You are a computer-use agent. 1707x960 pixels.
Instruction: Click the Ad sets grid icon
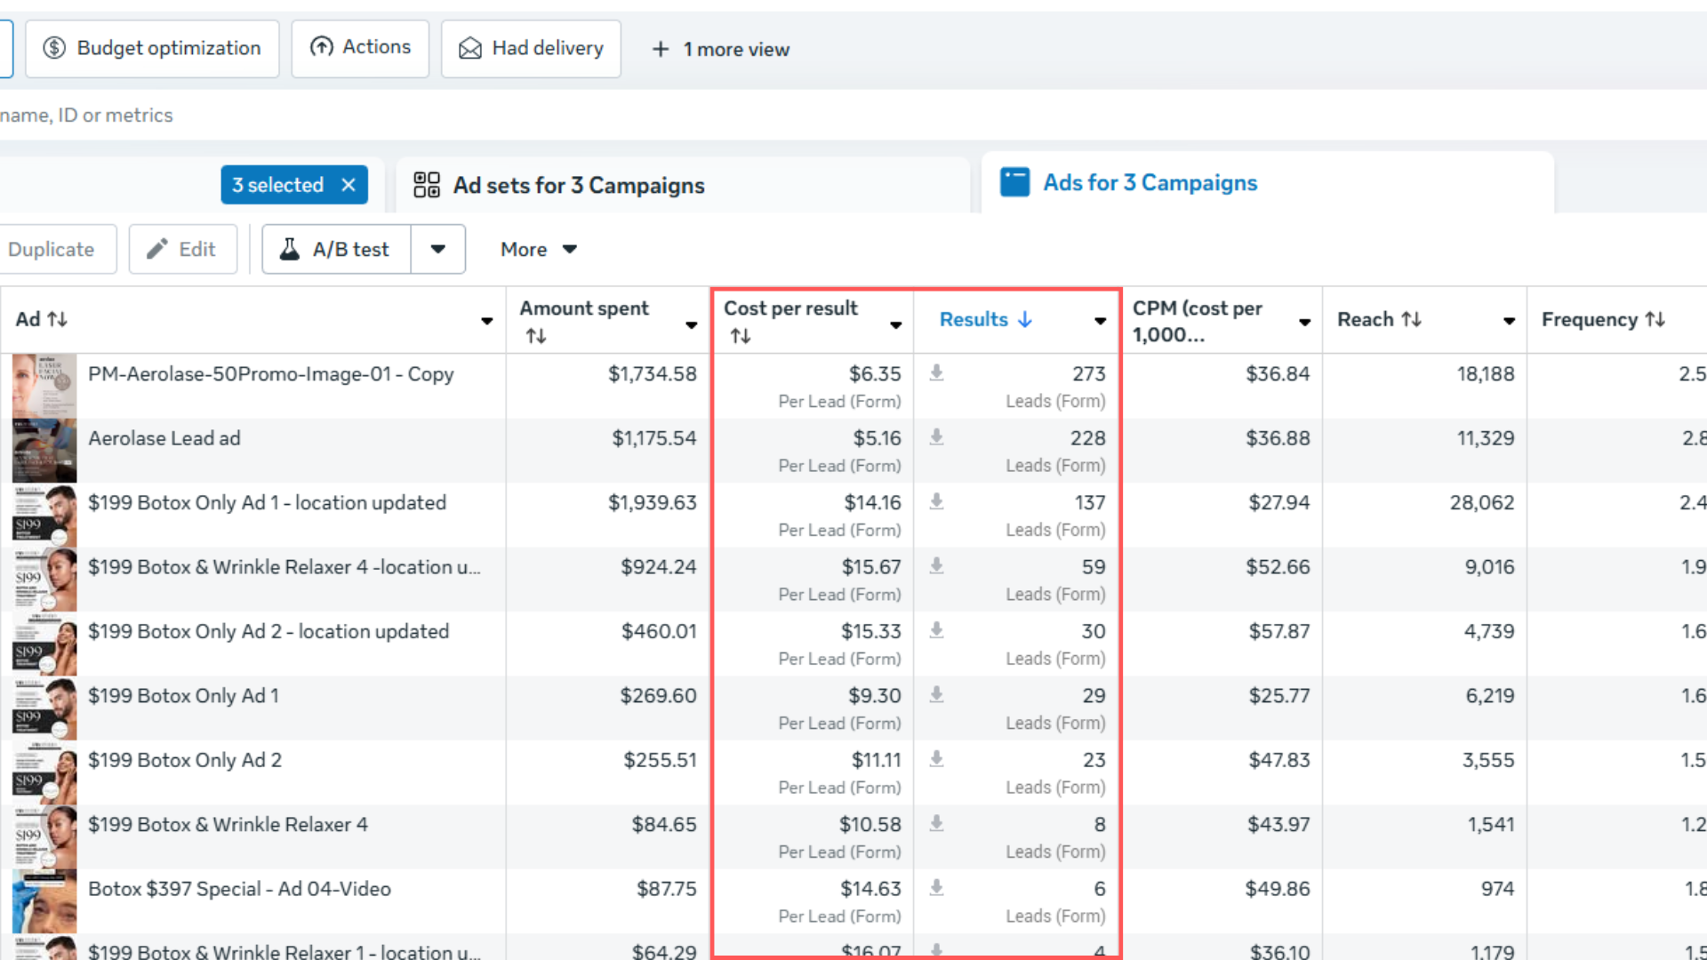click(x=427, y=185)
